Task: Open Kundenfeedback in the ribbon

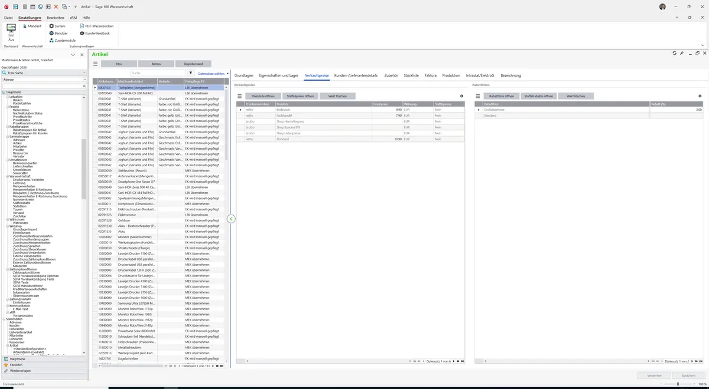Action: click(95, 33)
